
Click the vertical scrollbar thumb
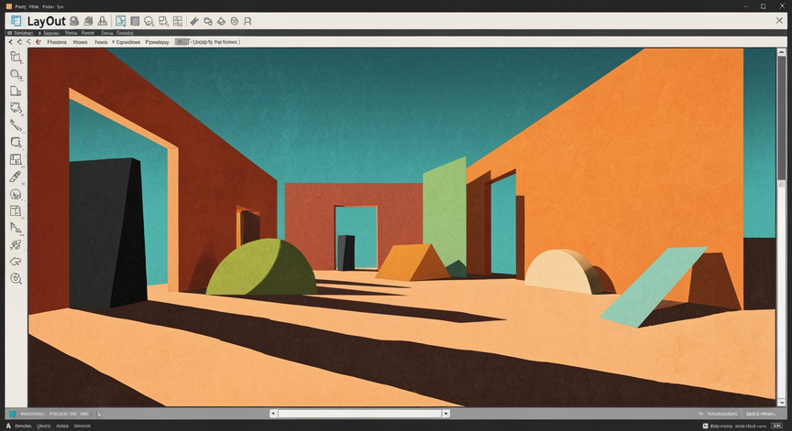[781, 118]
